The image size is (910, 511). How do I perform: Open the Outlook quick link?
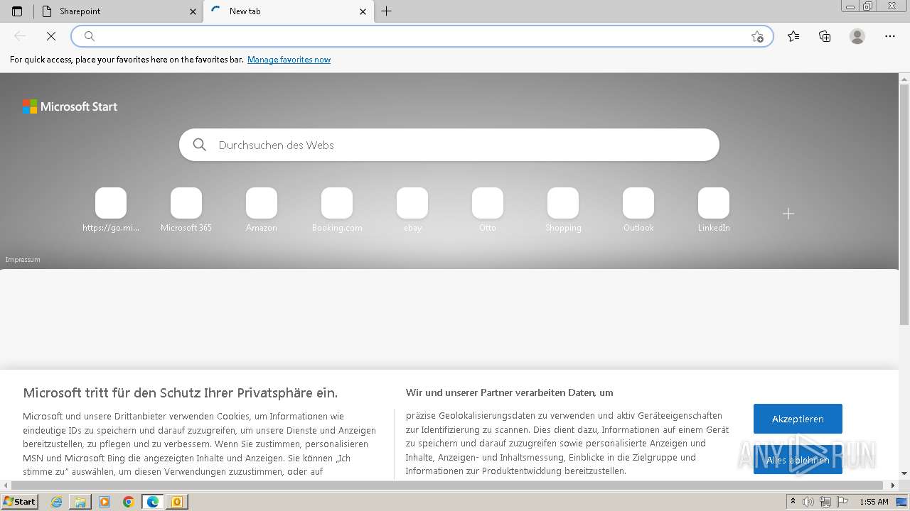pos(638,210)
